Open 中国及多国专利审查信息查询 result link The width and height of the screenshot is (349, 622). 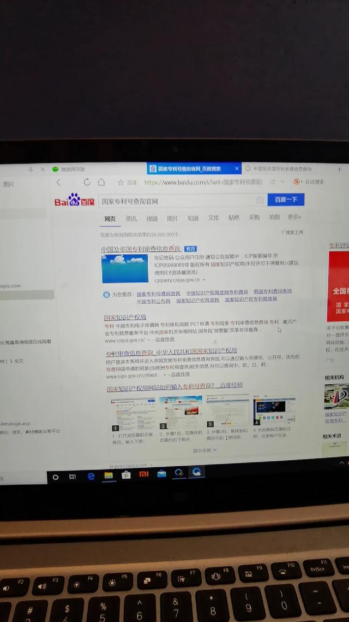tap(141, 249)
